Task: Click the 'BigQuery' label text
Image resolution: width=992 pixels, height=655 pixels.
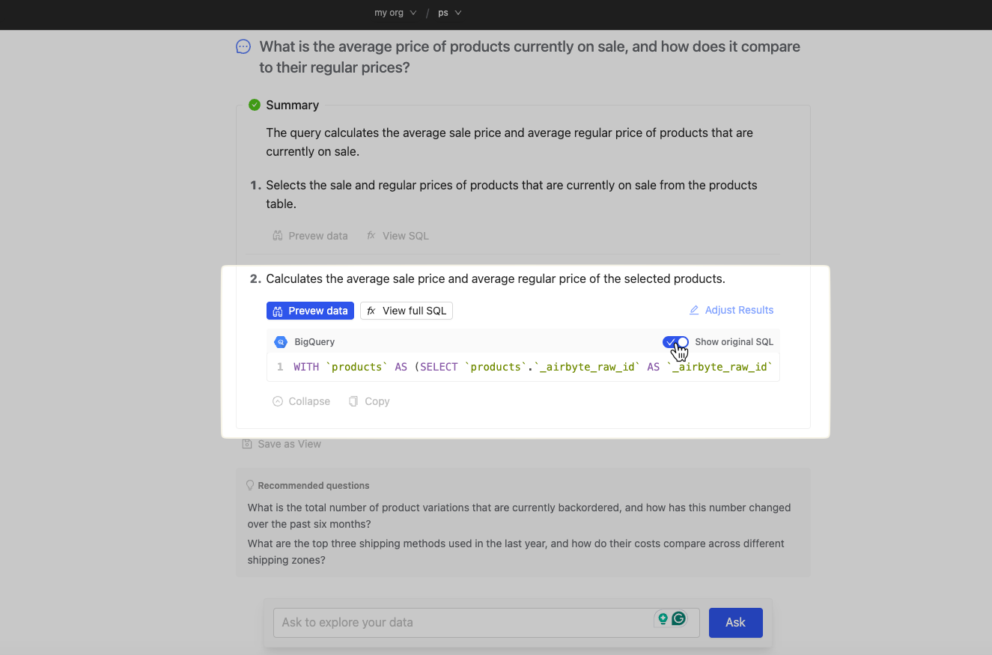Action: click(314, 342)
